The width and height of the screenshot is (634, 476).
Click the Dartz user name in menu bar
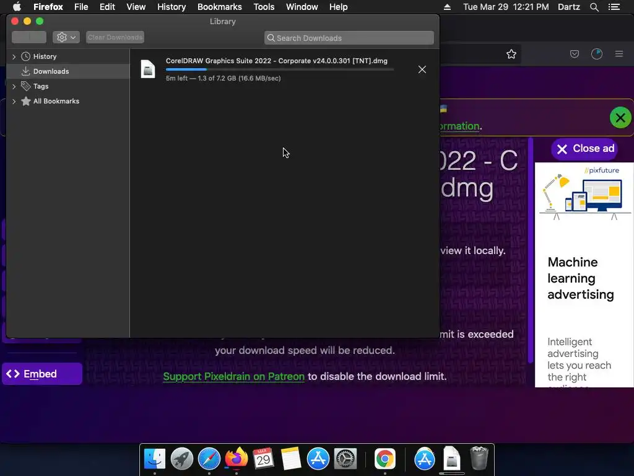(569, 7)
